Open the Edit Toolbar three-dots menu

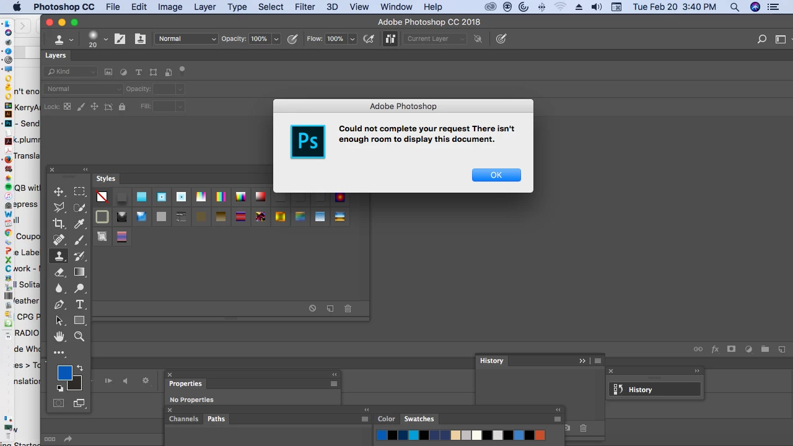click(x=59, y=352)
